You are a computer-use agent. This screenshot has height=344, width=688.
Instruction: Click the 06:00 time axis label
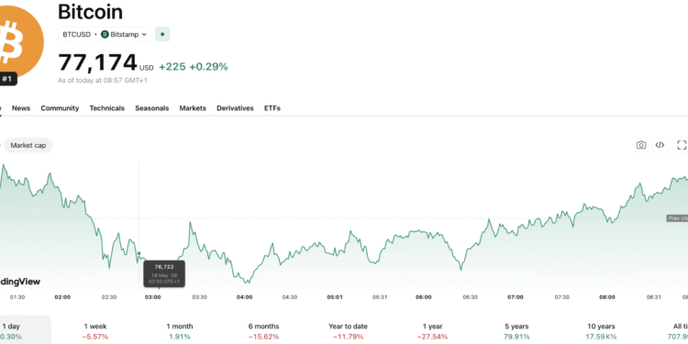click(424, 297)
